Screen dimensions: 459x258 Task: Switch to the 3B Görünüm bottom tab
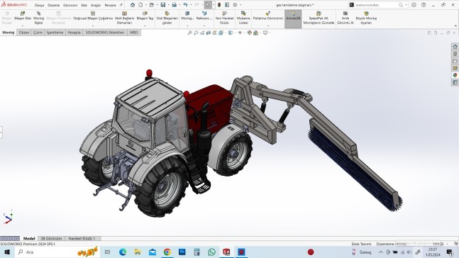(x=51, y=238)
